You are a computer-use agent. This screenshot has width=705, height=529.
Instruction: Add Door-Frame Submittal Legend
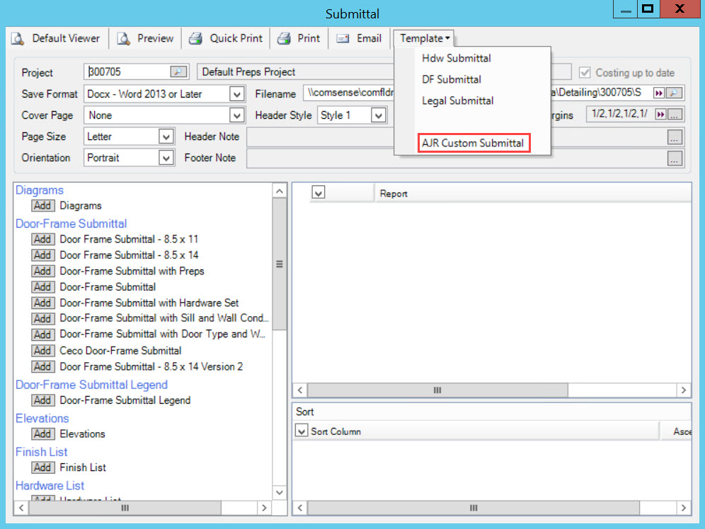[x=42, y=400]
